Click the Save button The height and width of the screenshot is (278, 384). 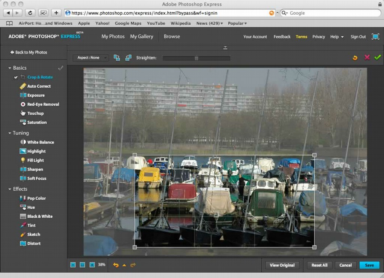369,265
